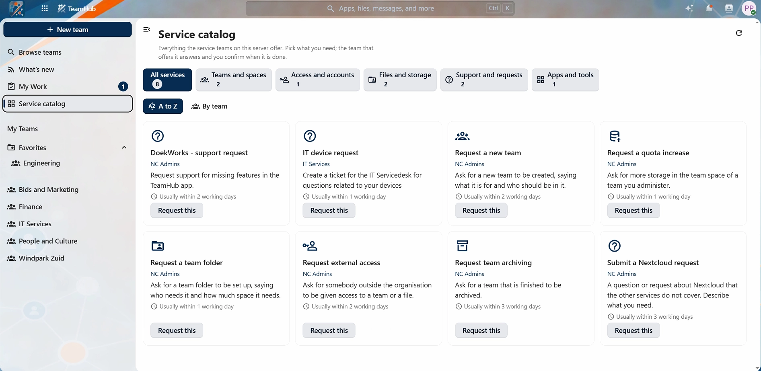Request this for Request team archiving
761x371 pixels.
tap(481, 330)
